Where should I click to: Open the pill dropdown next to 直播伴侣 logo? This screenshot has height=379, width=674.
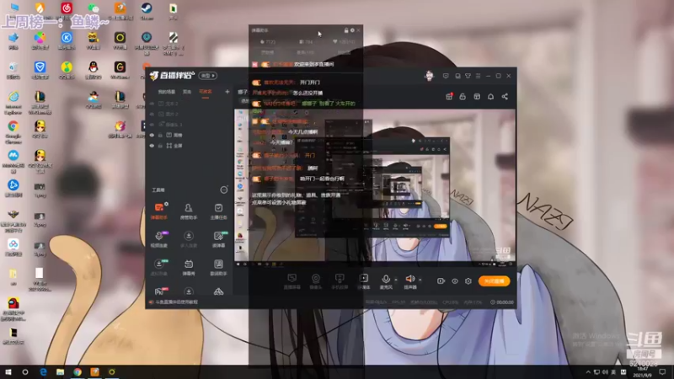click(x=207, y=76)
